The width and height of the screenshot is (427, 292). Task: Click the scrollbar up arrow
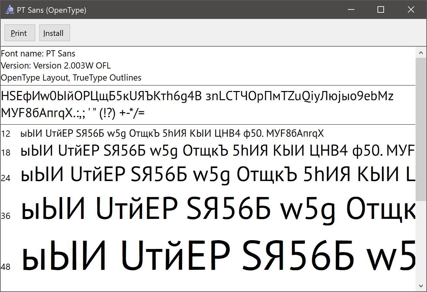click(x=420, y=53)
